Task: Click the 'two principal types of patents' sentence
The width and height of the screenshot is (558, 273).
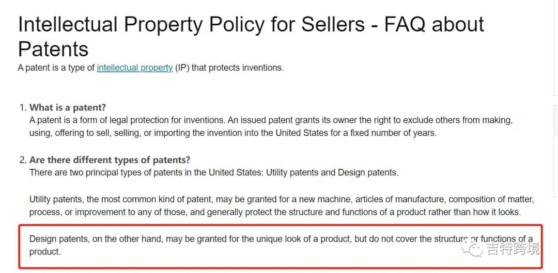Action: coord(213,172)
